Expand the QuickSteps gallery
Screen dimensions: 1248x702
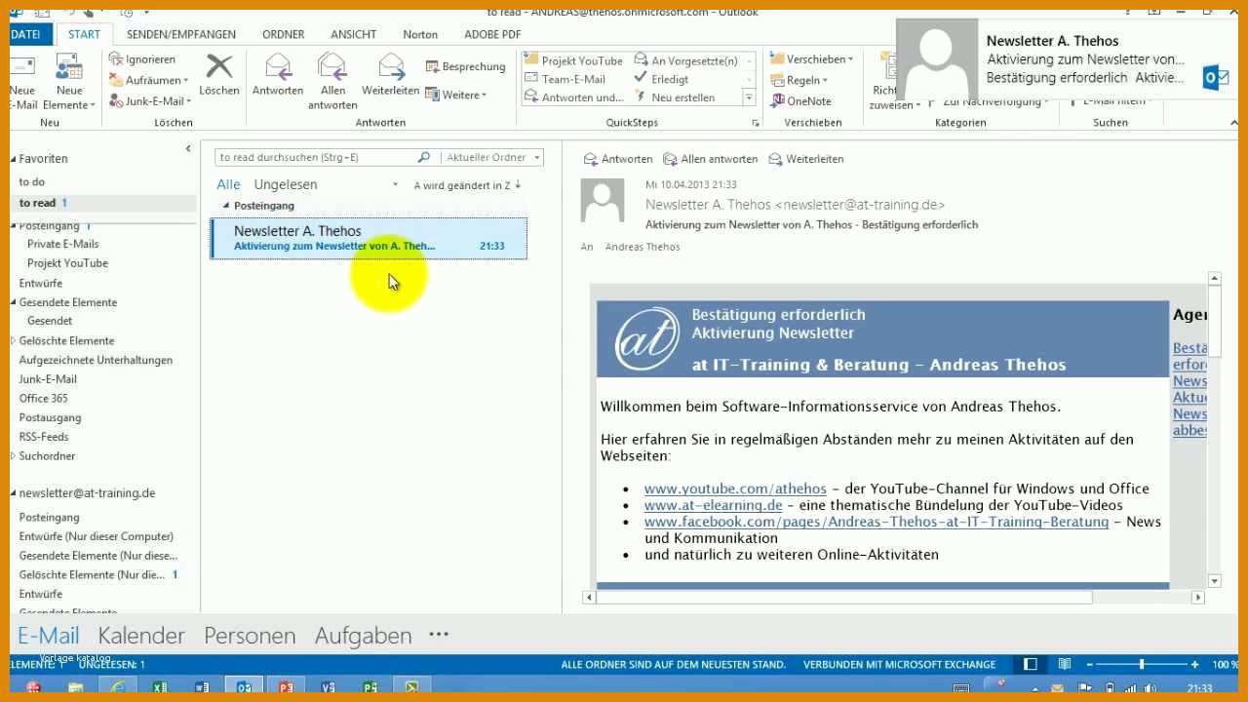point(749,97)
